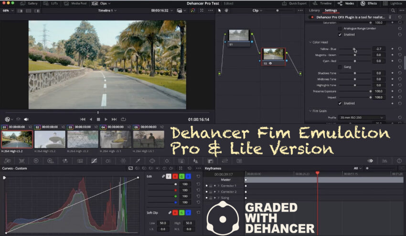This screenshot has width=406, height=236.
Task: Click the Quick Export button
Action: pos(294,3)
